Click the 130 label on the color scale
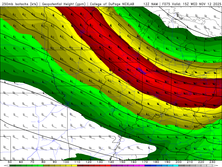This screenshot has width=222, height=167. [x=100, y=162]
